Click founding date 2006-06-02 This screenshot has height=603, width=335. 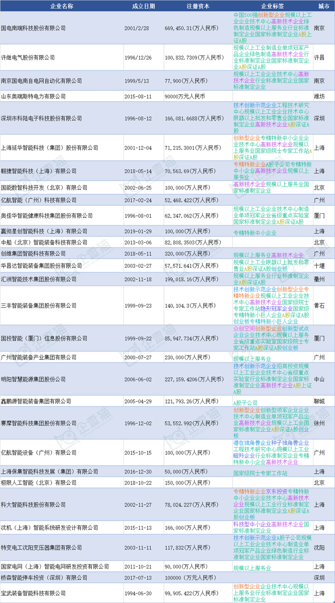click(x=138, y=379)
